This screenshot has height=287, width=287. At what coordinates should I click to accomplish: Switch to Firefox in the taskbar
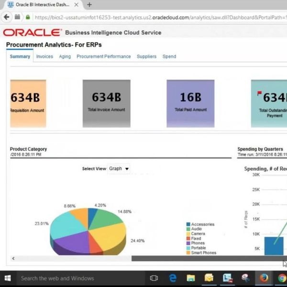click(264, 278)
